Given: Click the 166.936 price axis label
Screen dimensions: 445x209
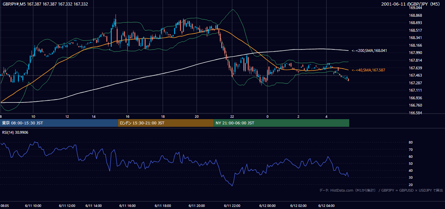Looking at the screenshot, I should coord(415,98).
